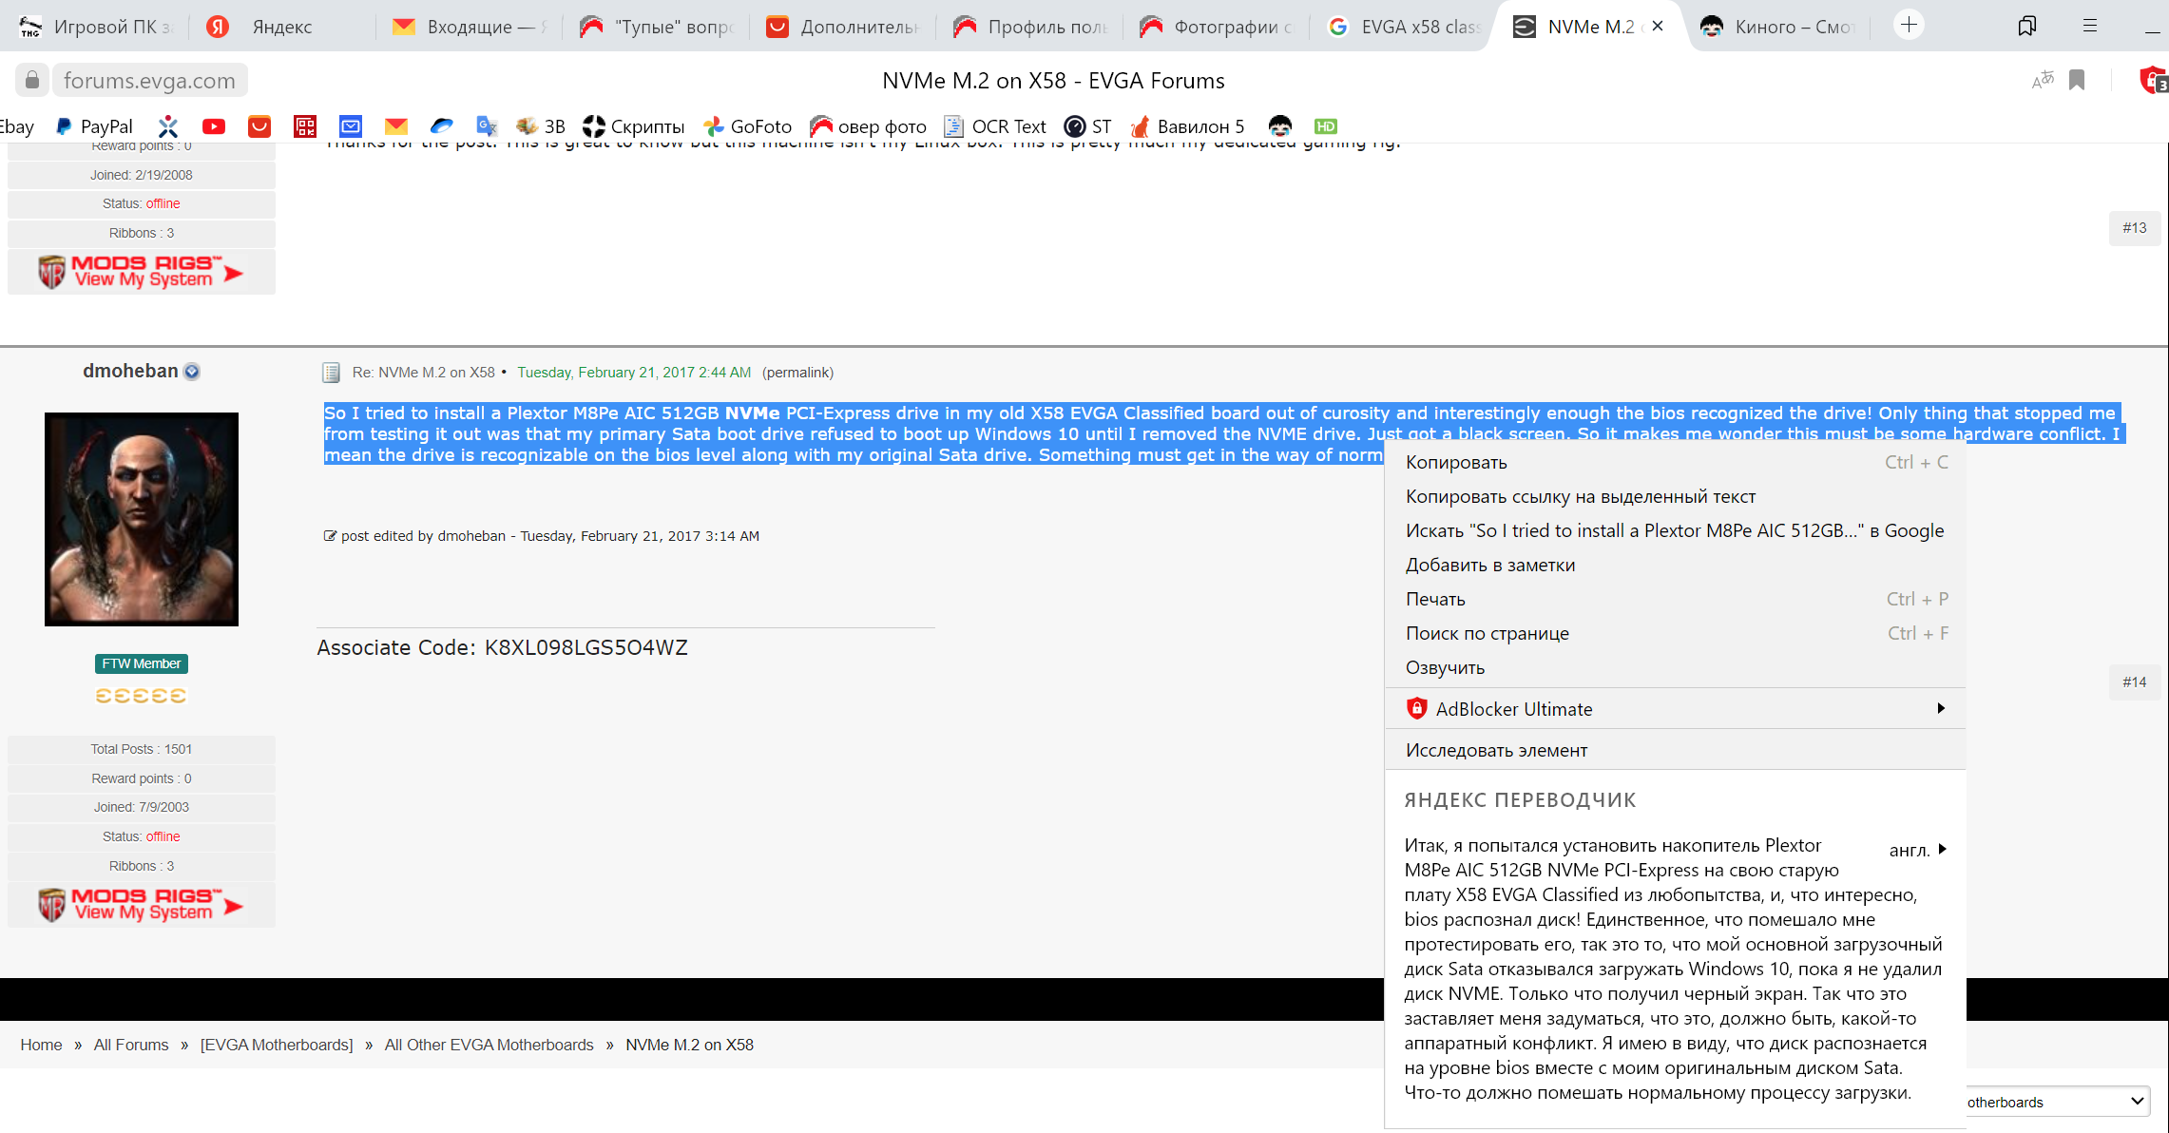Choose Исследовать элемент from context menu

(x=1496, y=751)
